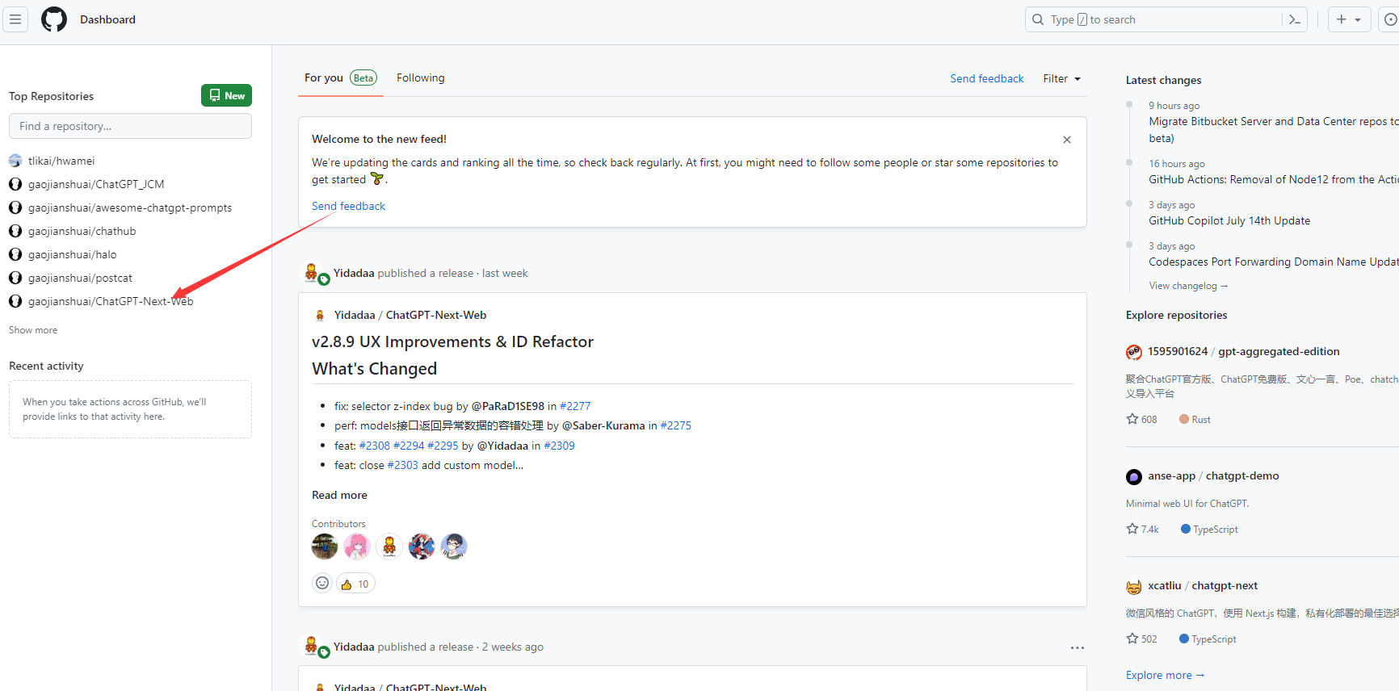Click the fourth contributor avatar
This screenshot has width=1399, height=691.
click(x=422, y=547)
